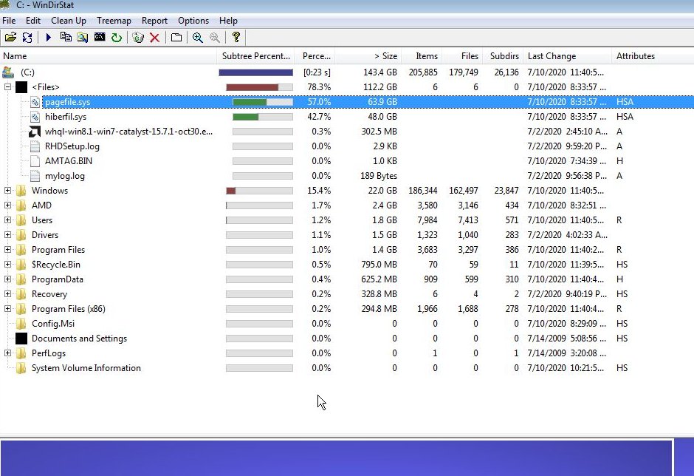Click the Copy Path toolbar icon
Image resolution: width=694 pixels, height=476 pixels.
[66, 37]
